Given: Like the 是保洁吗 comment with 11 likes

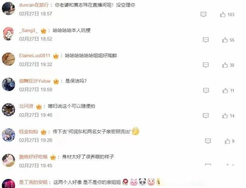Looking at the screenshot, I should [225, 91].
